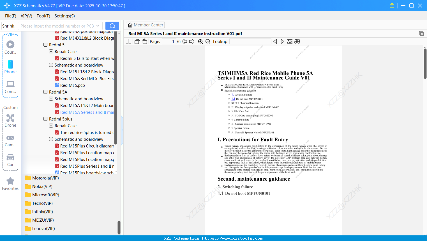Collapse Schematic and boardview under Redmi 5A
The width and height of the screenshot is (427, 241).
(51, 99)
